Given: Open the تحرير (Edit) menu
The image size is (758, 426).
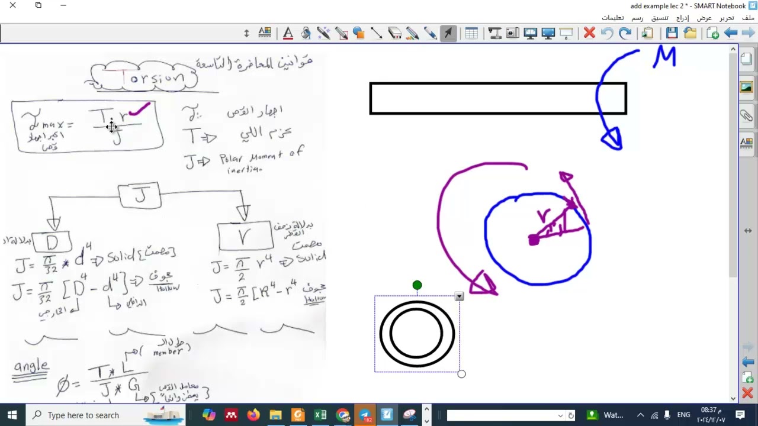Looking at the screenshot, I should tap(727, 18).
